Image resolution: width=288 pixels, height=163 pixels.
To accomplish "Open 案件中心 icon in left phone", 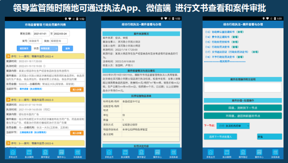I will point(61,154).
